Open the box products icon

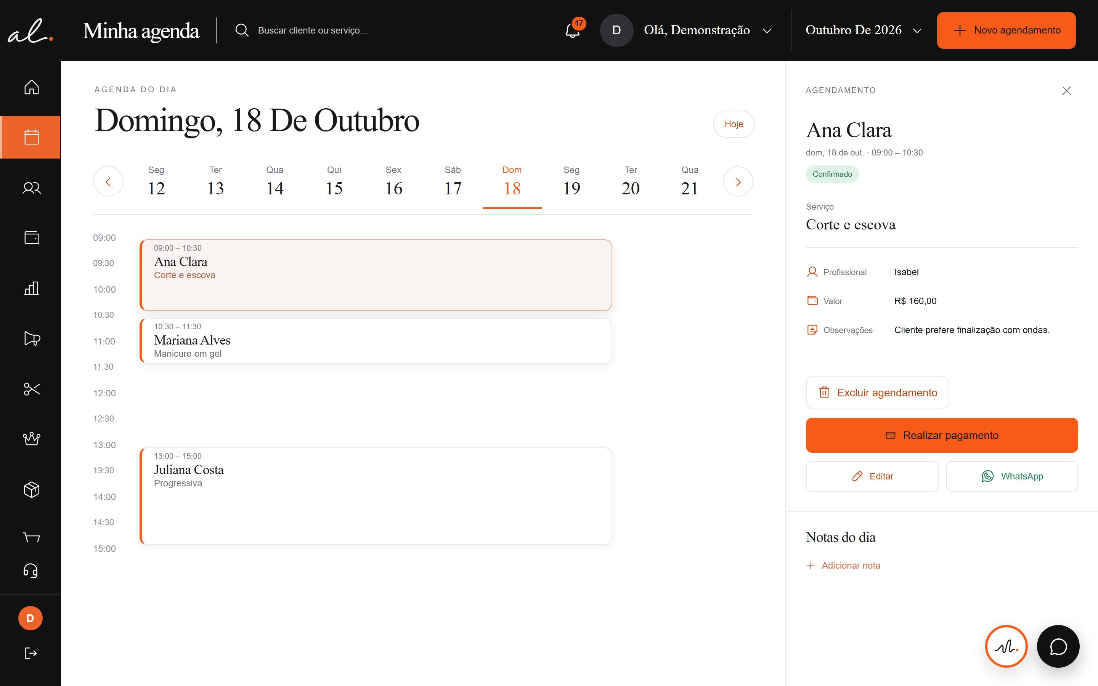pyautogui.click(x=31, y=490)
